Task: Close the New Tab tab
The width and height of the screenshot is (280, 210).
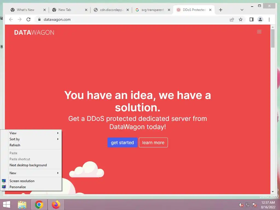Action: [86, 10]
